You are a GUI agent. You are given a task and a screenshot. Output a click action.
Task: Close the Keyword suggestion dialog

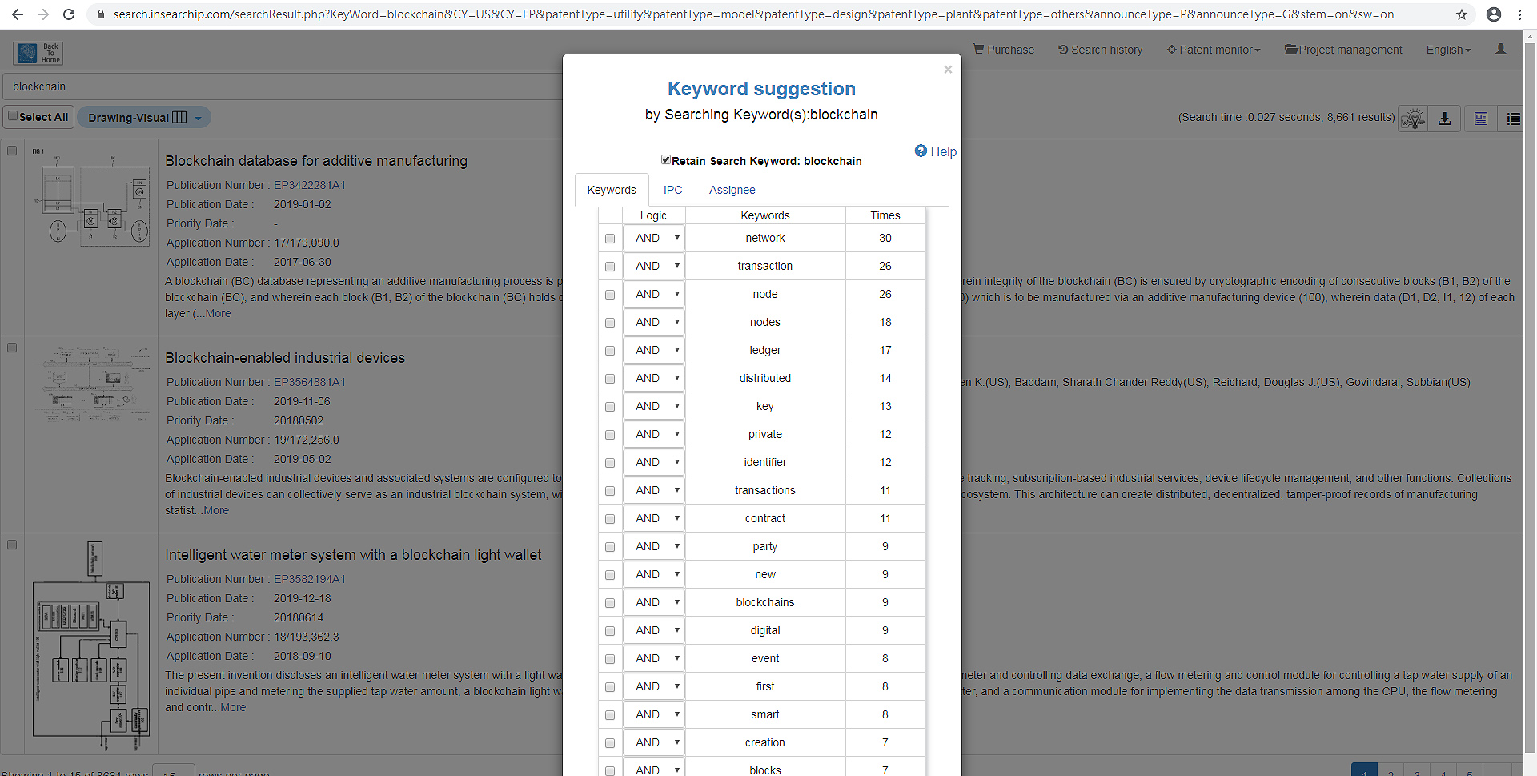tap(948, 70)
